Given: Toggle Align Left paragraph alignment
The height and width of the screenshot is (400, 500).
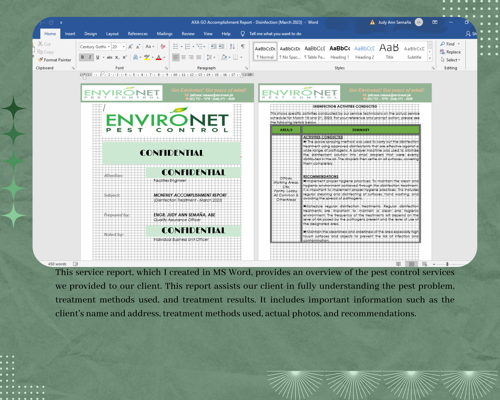Looking at the screenshot, I should (176, 57).
